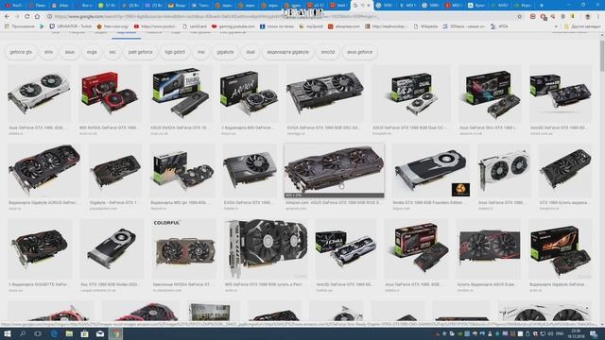Open MSI GTX 1060 large dual-fan image
Screen dimensions: 605x340
point(267,249)
